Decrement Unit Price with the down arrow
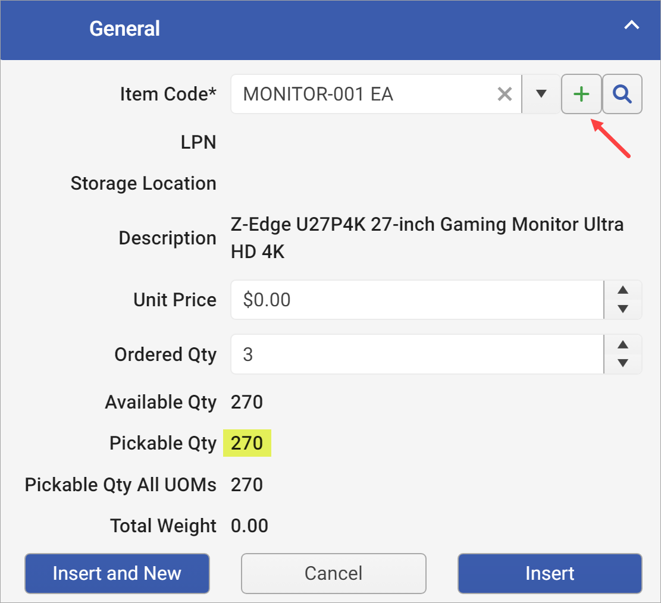The image size is (661, 603). pyautogui.click(x=622, y=310)
